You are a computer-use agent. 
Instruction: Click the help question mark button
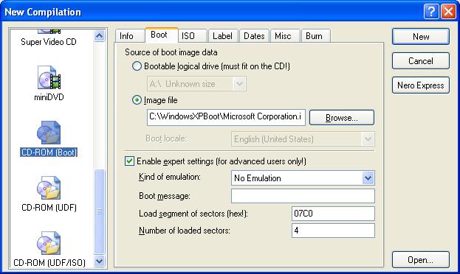431,12
